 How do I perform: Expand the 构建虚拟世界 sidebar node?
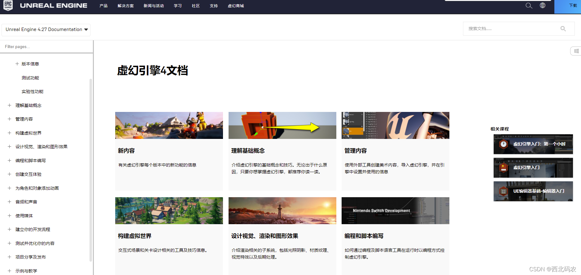point(9,133)
